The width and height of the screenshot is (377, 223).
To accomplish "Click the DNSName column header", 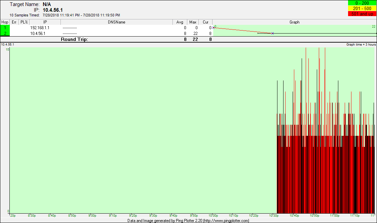I will (x=117, y=22).
